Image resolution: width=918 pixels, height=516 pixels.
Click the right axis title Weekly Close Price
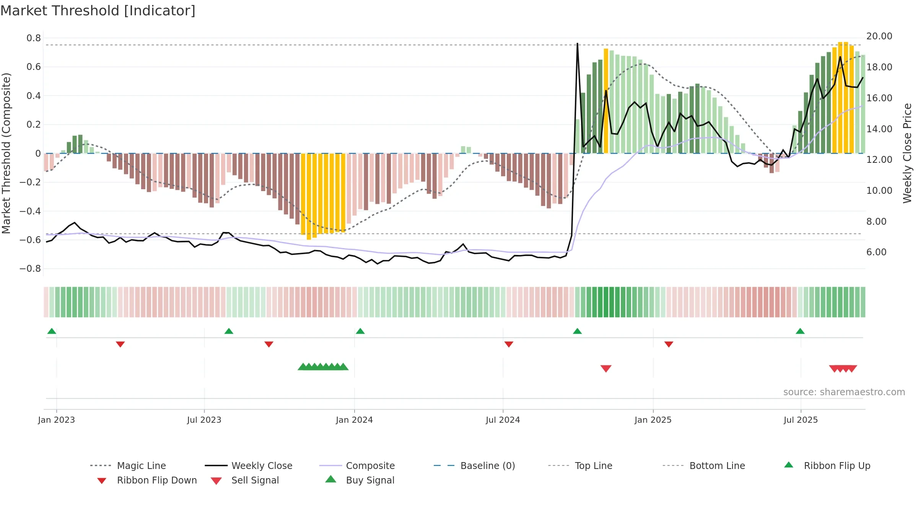pos(907,153)
